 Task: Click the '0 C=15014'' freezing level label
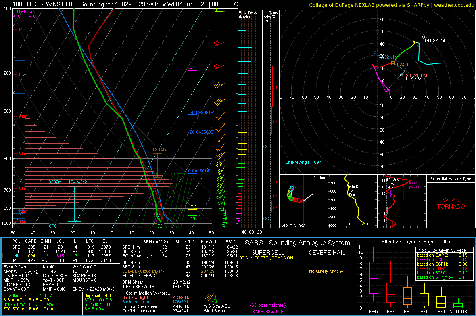[x=199, y=171]
